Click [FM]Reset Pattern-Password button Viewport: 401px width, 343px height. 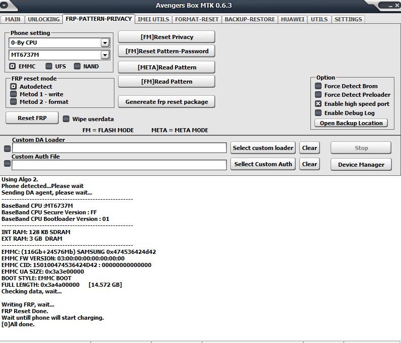point(167,51)
